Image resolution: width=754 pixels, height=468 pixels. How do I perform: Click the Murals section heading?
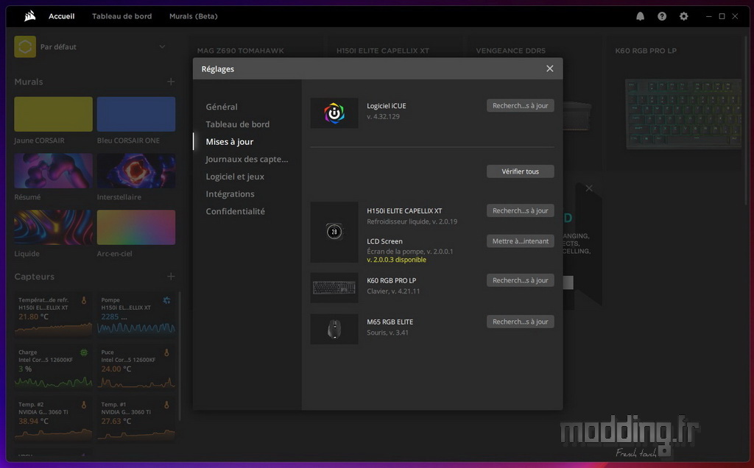point(29,82)
